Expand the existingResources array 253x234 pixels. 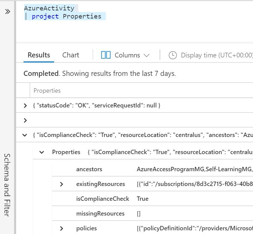tap(61, 184)
